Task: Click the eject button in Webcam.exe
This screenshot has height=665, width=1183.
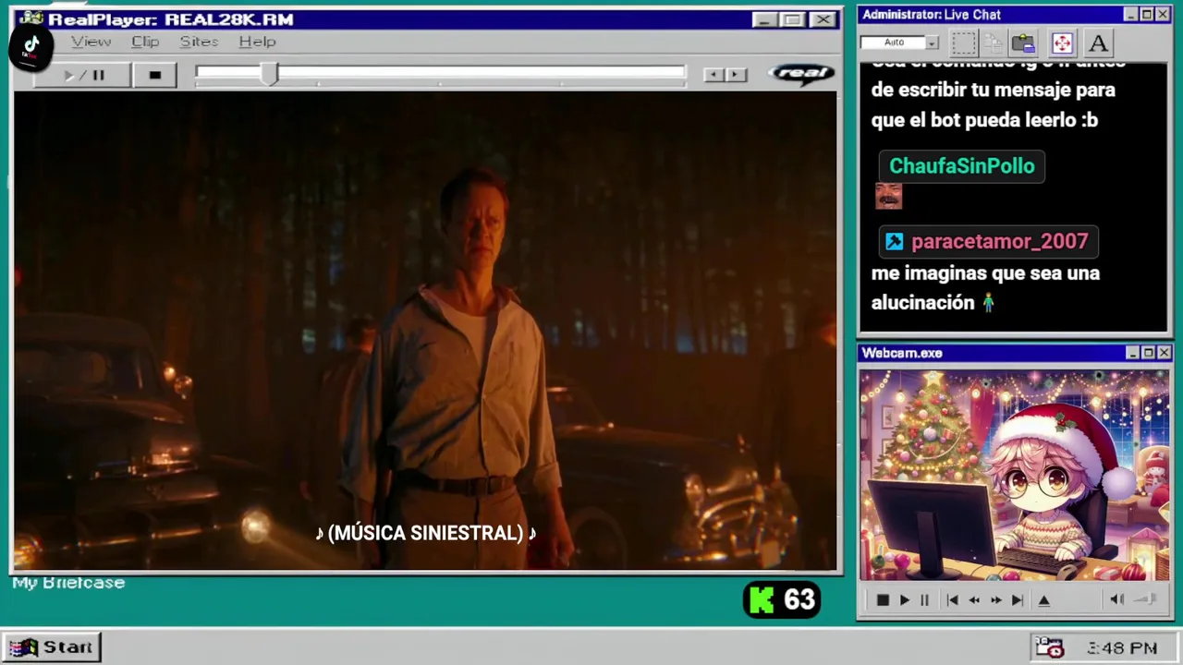Action: tap(1043, 600)
